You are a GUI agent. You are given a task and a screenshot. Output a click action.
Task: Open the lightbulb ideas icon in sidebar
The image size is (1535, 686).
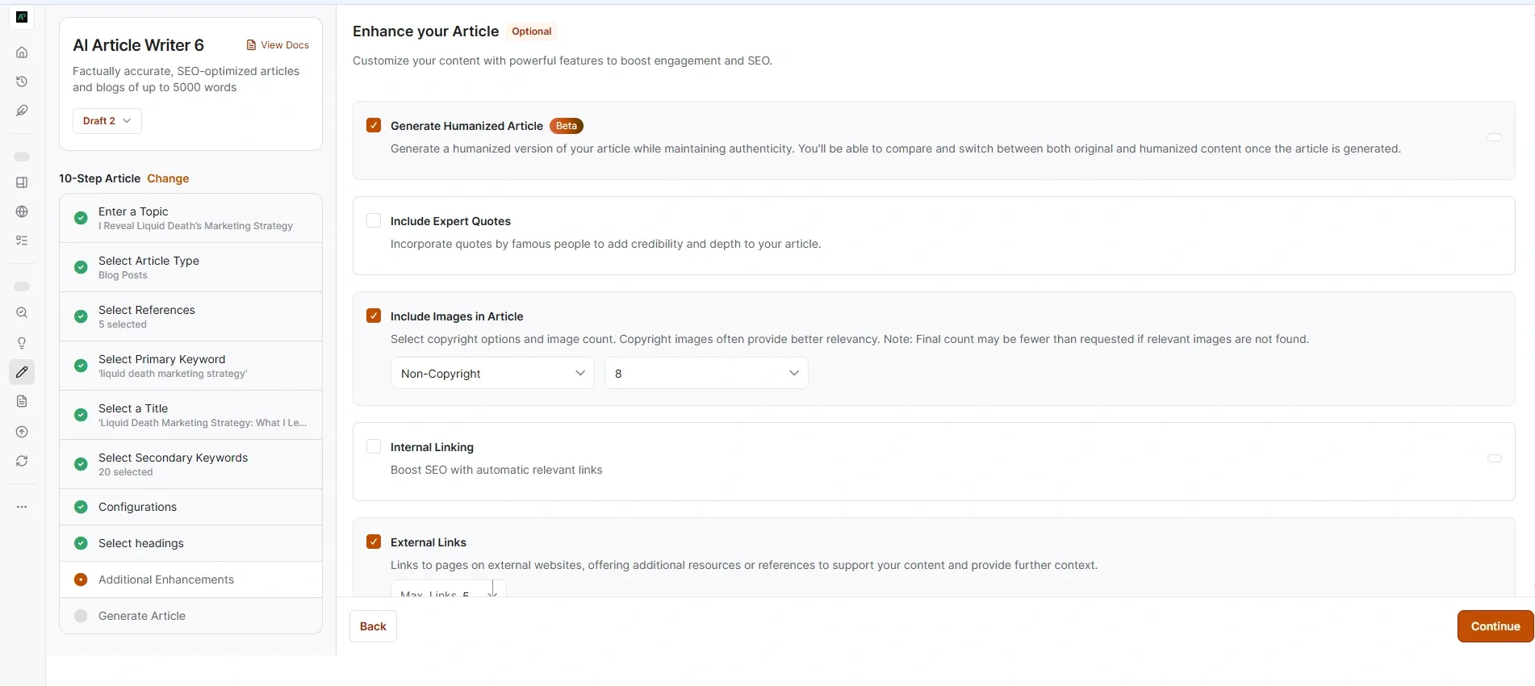22,343
